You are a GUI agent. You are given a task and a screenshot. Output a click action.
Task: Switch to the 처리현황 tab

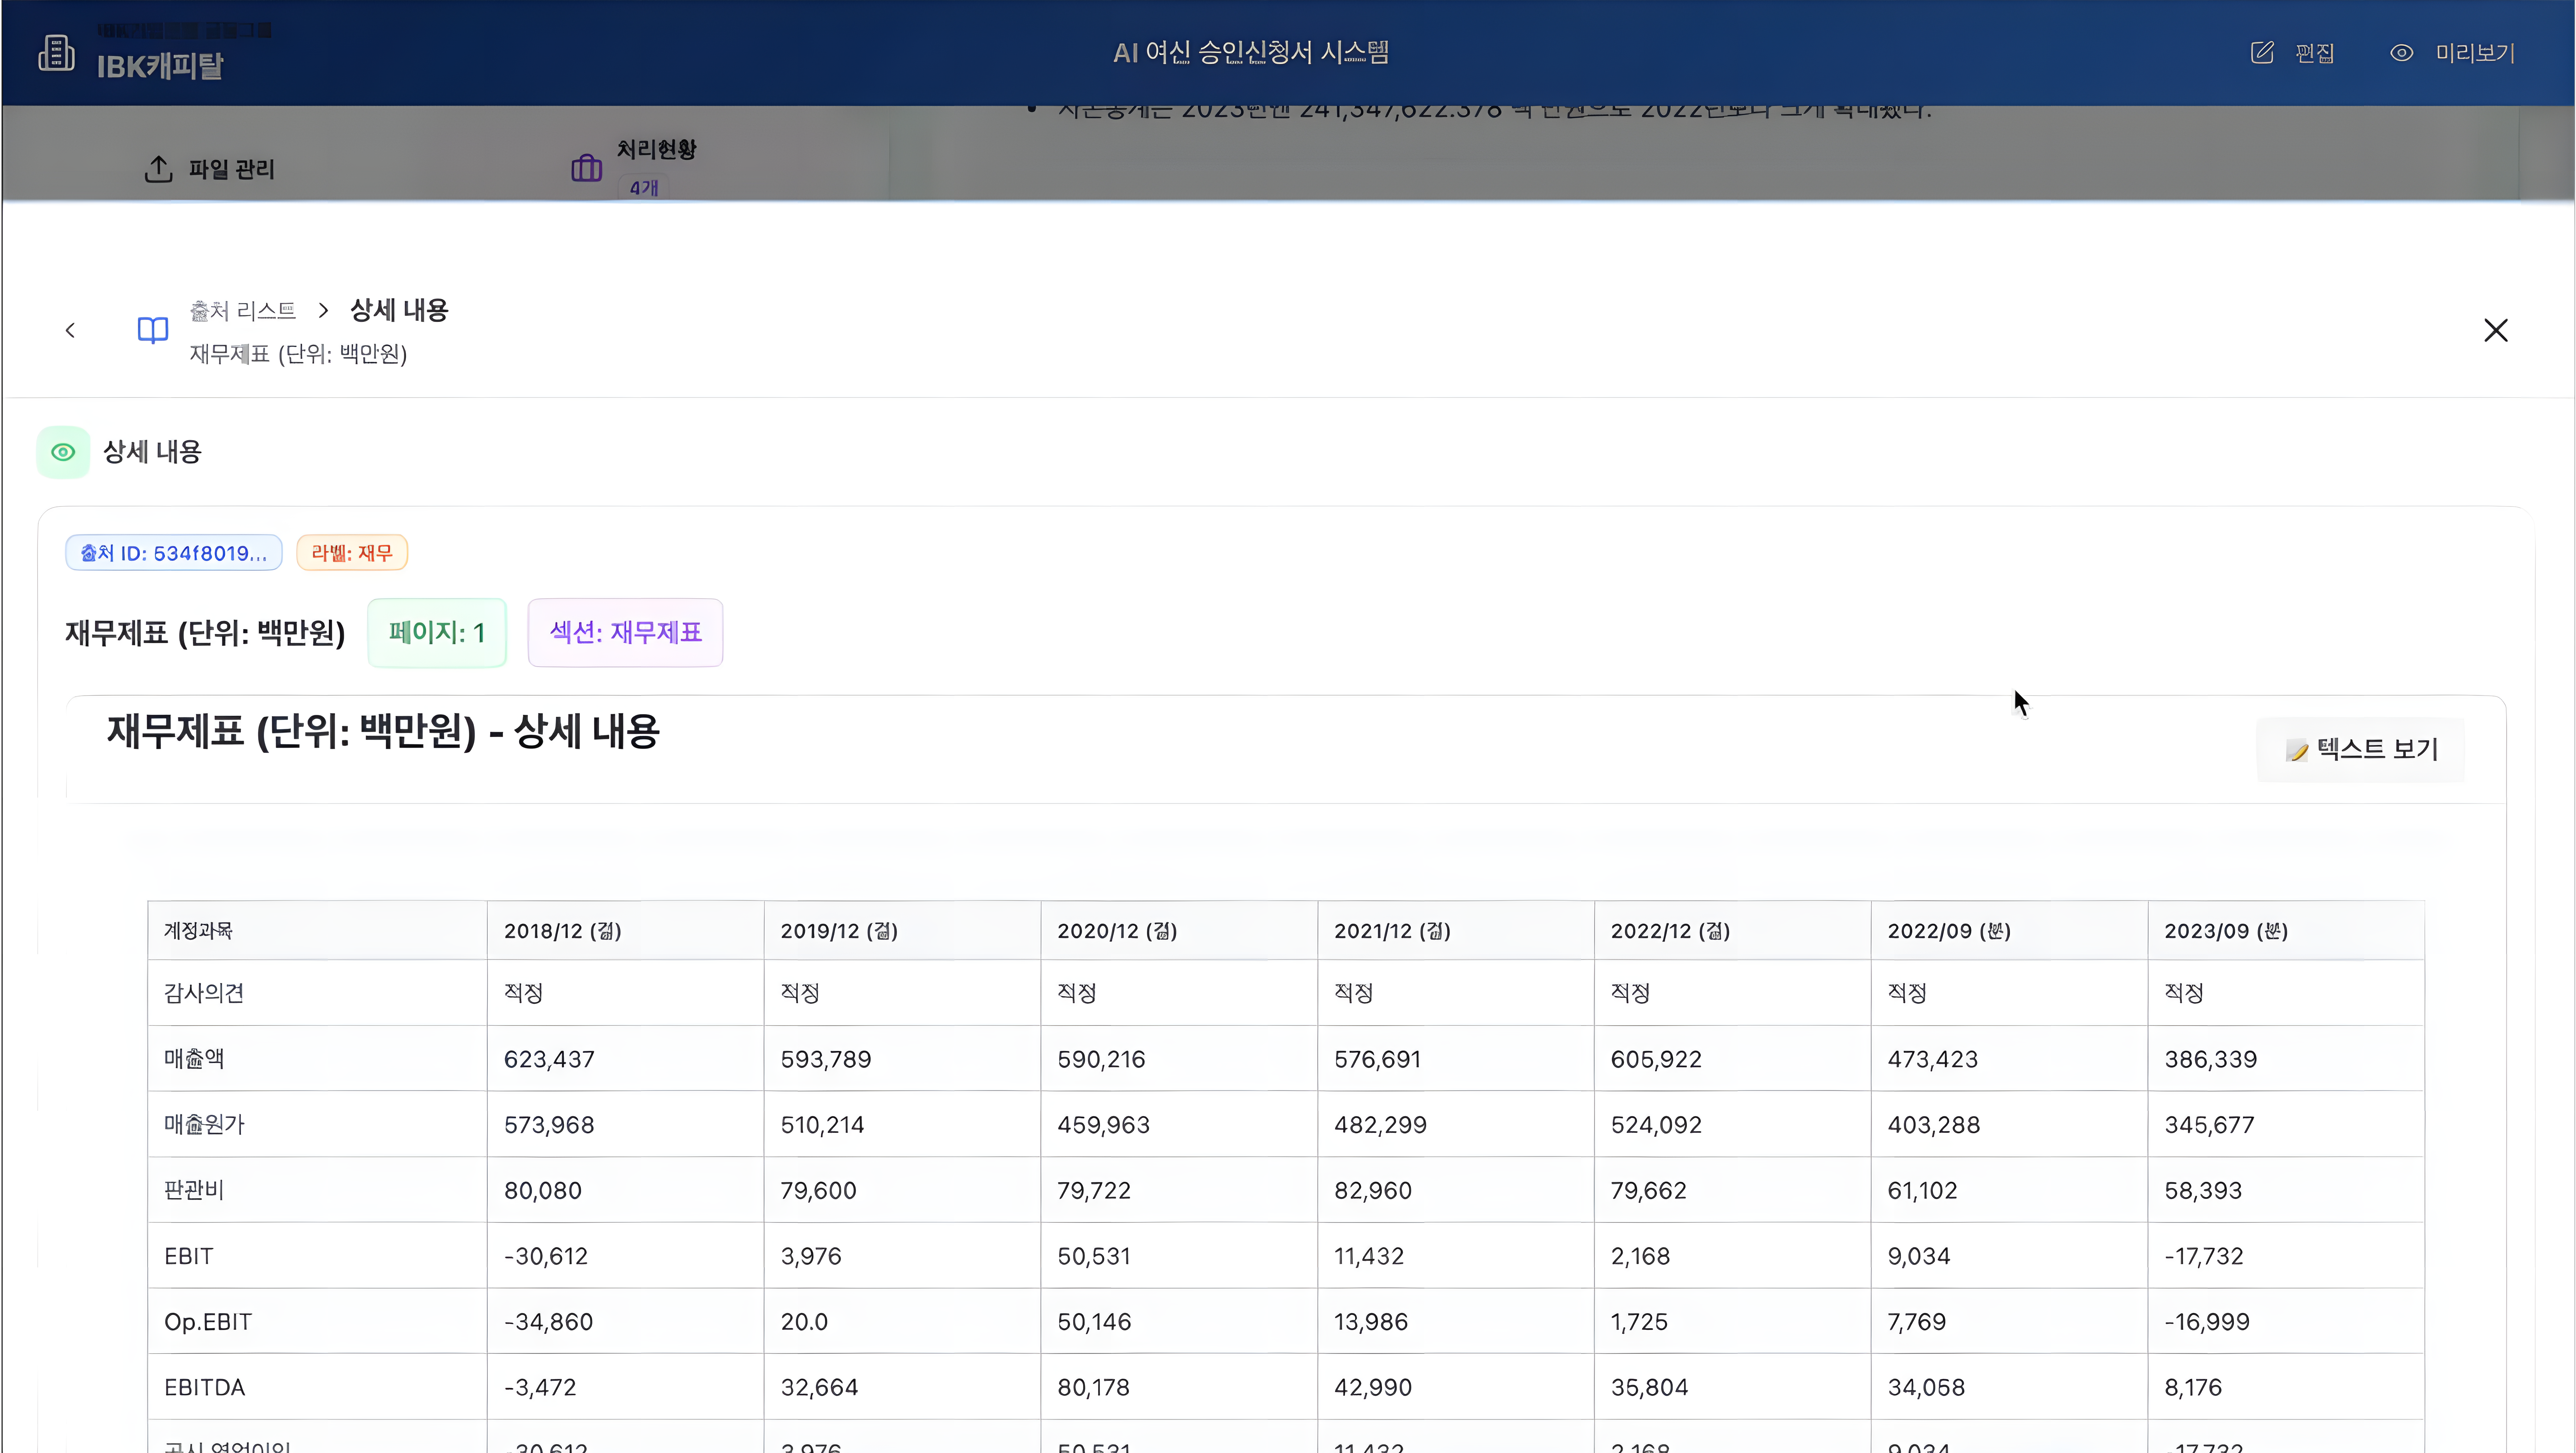pos(656,150)
